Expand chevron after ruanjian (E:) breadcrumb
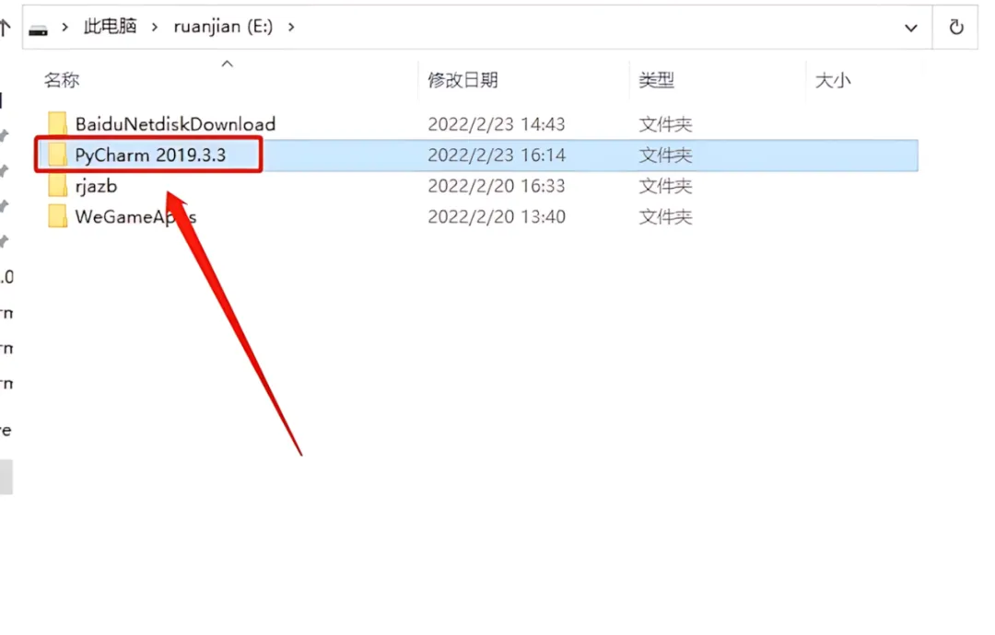The height and width of the screenshot is (635, 995). [290, 28]
